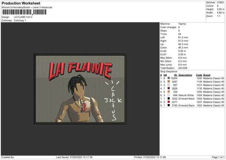Click the Left label
Screen dimensions: 226x160
click(162, 37)
